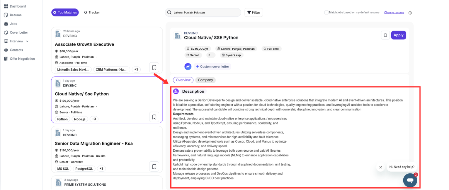Expand +3 skills on Associate Growth Executive

tap(136, 70)
